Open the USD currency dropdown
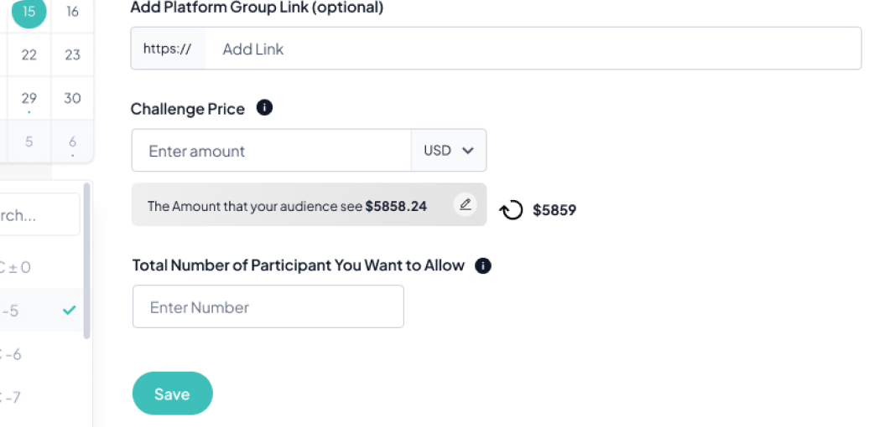This screenshot has width=874, height=427. pyautogui.click(x=449, y=151)
